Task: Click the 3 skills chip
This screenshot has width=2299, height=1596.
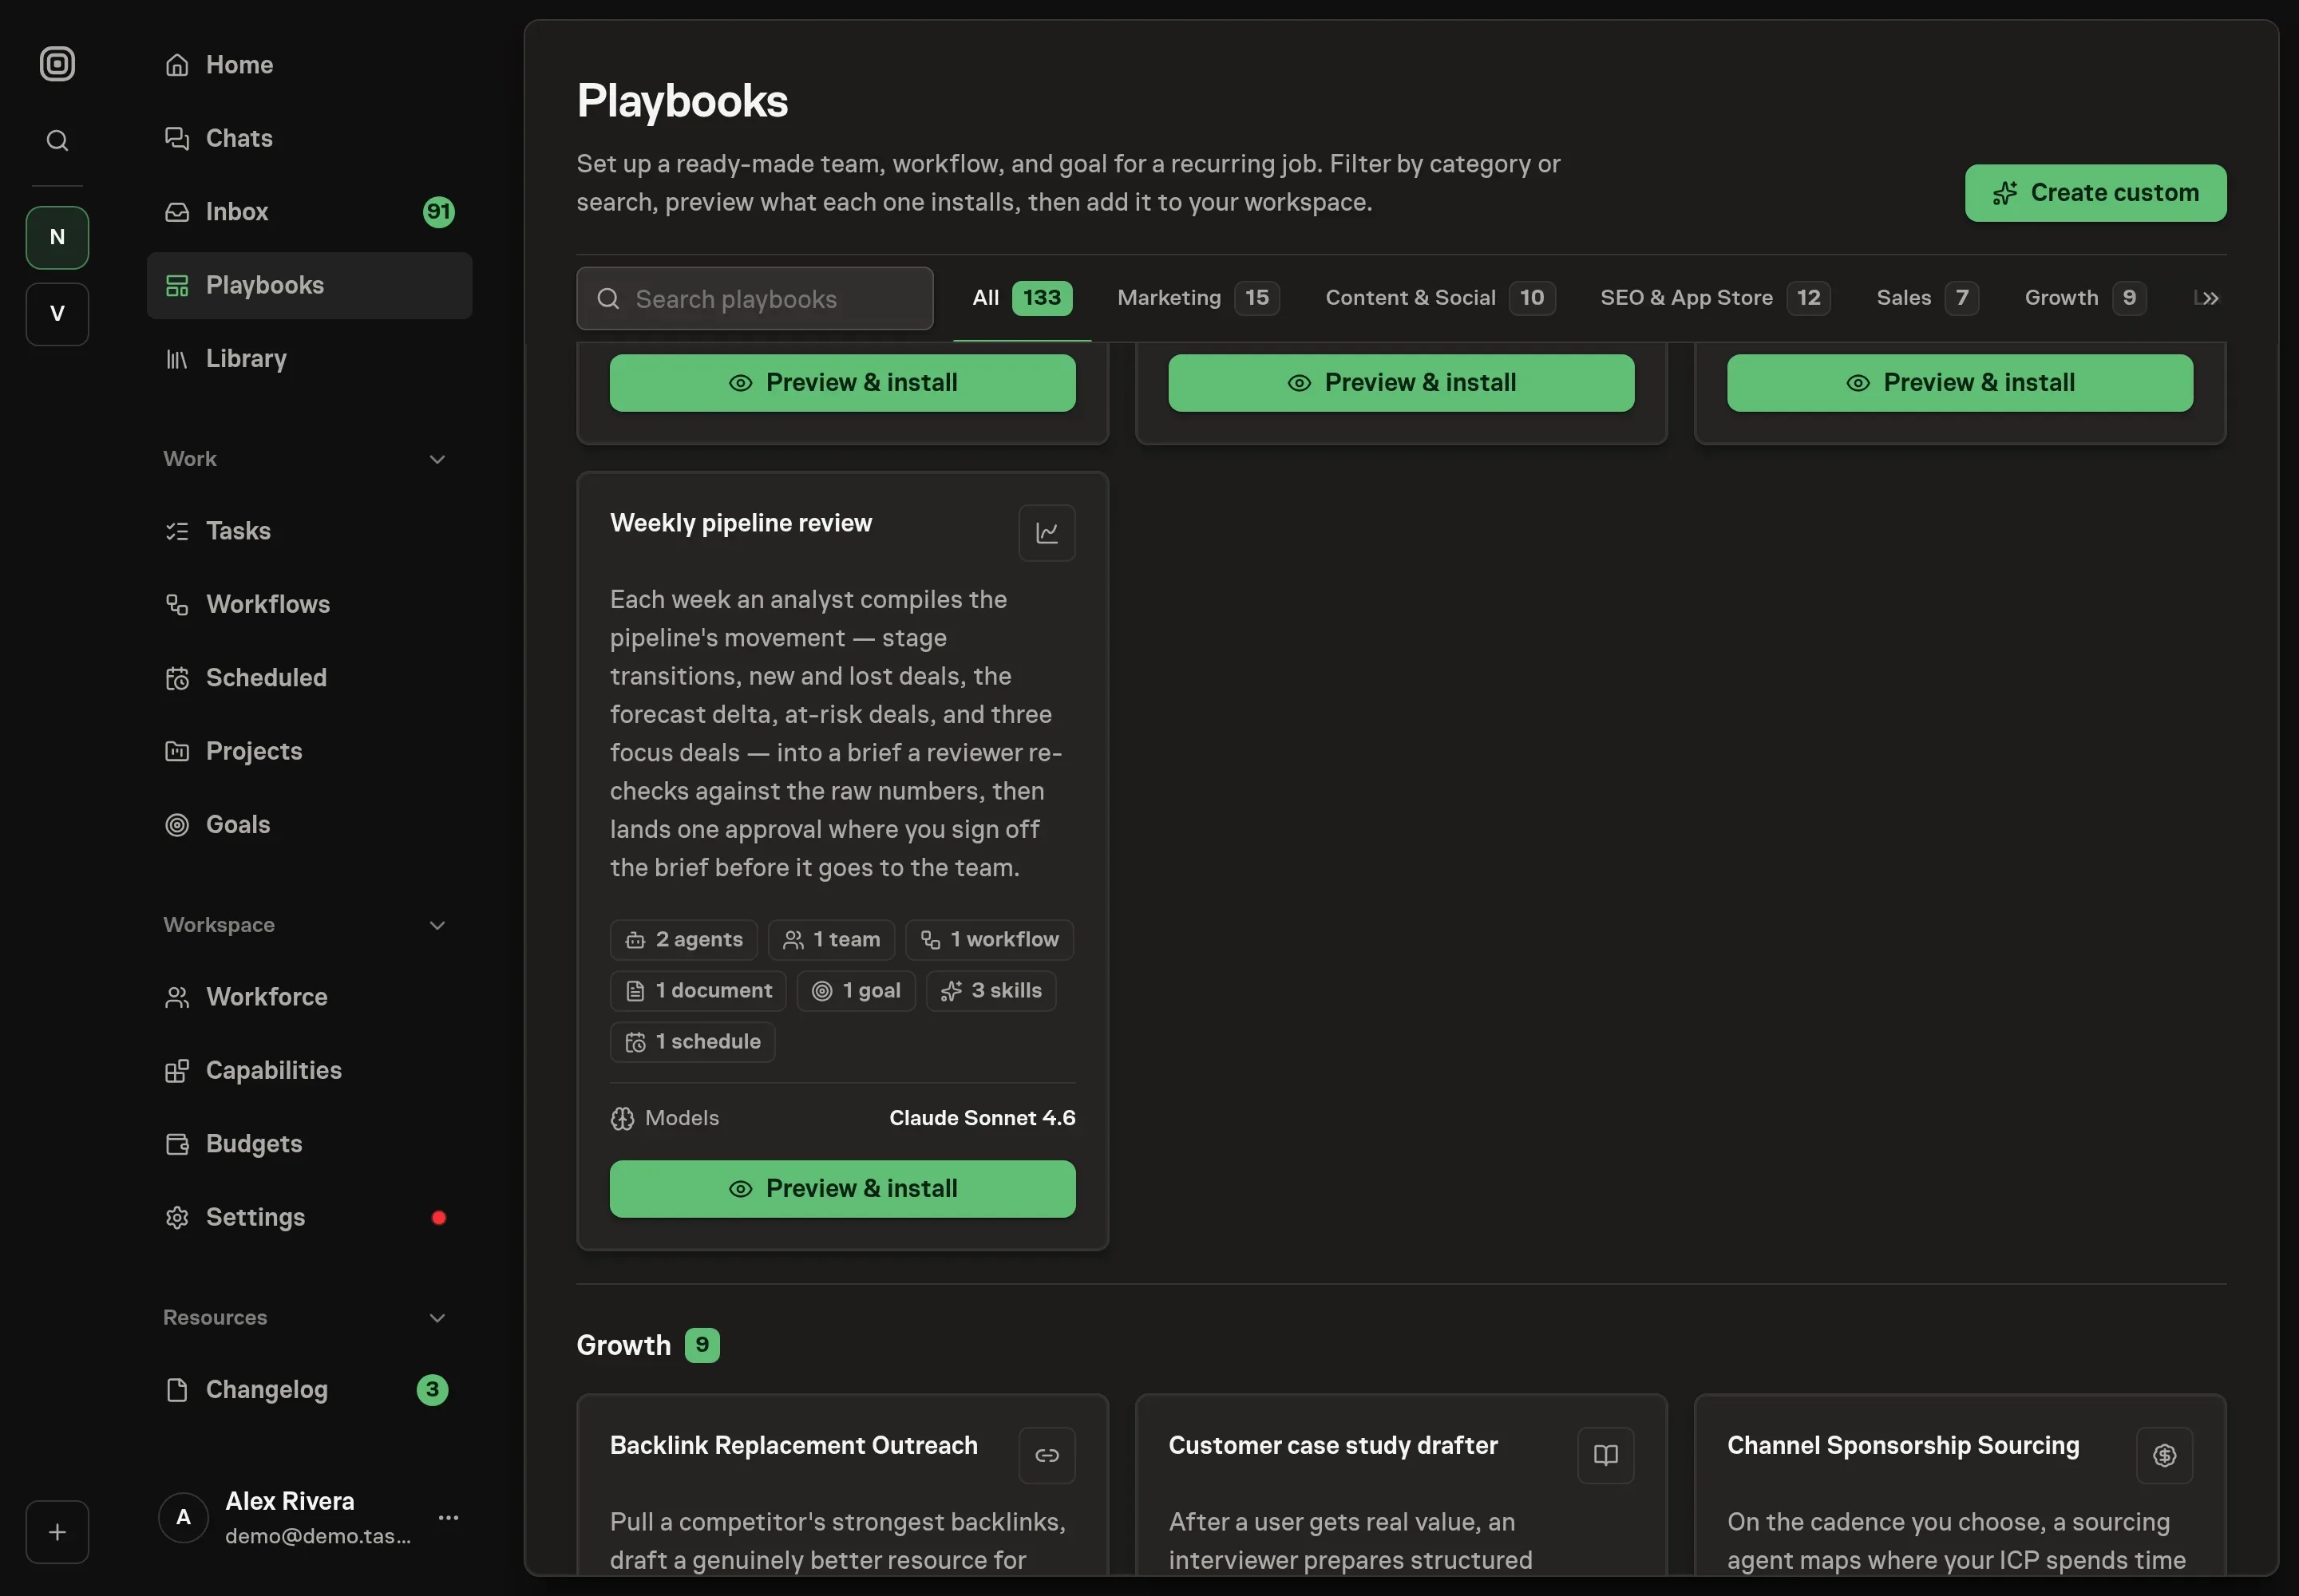Action: pyautogui.click(x=991, y=991)
